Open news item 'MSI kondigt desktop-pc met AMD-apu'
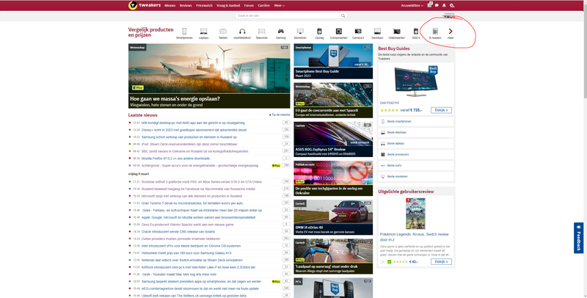587x298 pixels. tap(193, 123)
